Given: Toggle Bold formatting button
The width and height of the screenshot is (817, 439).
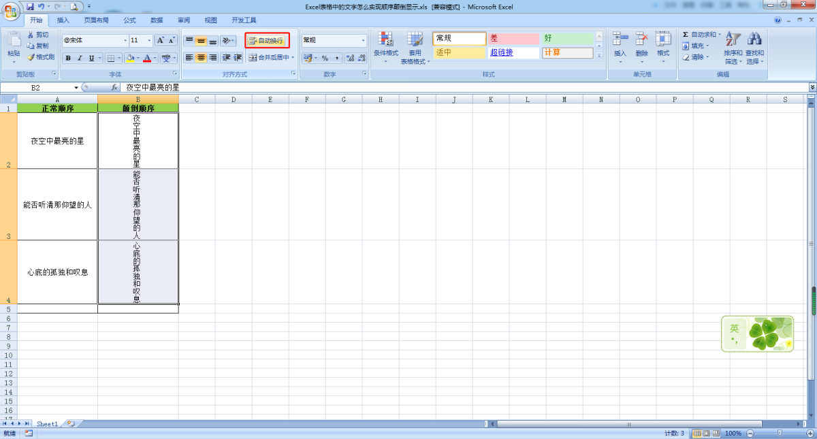Looking at the screenshot, I should [x=68, y=59].
